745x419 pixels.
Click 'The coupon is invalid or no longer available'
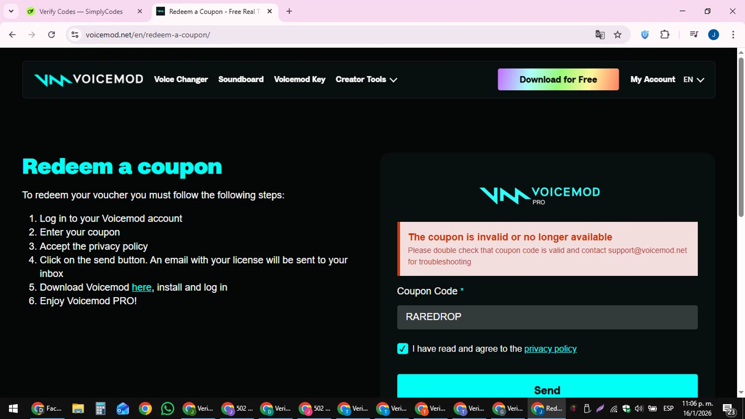click(x=510, y=237)
